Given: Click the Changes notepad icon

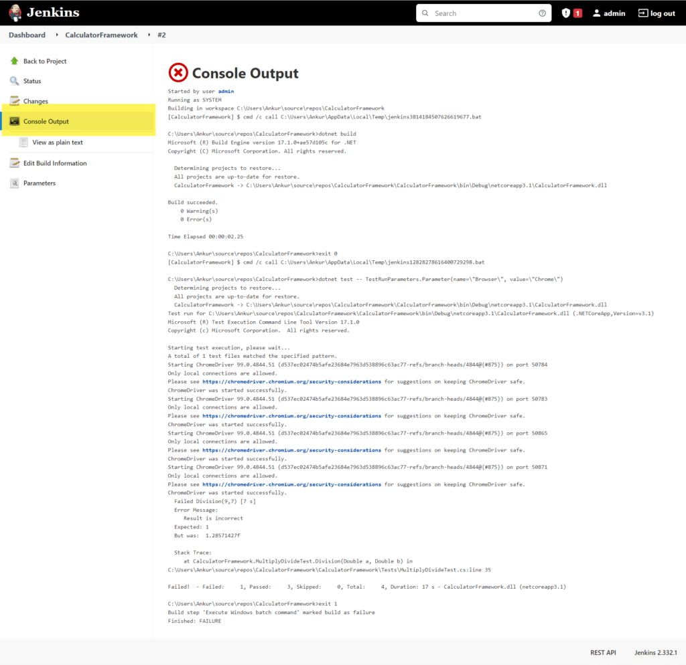Looking at the screenshot, I should click(15, 101).
